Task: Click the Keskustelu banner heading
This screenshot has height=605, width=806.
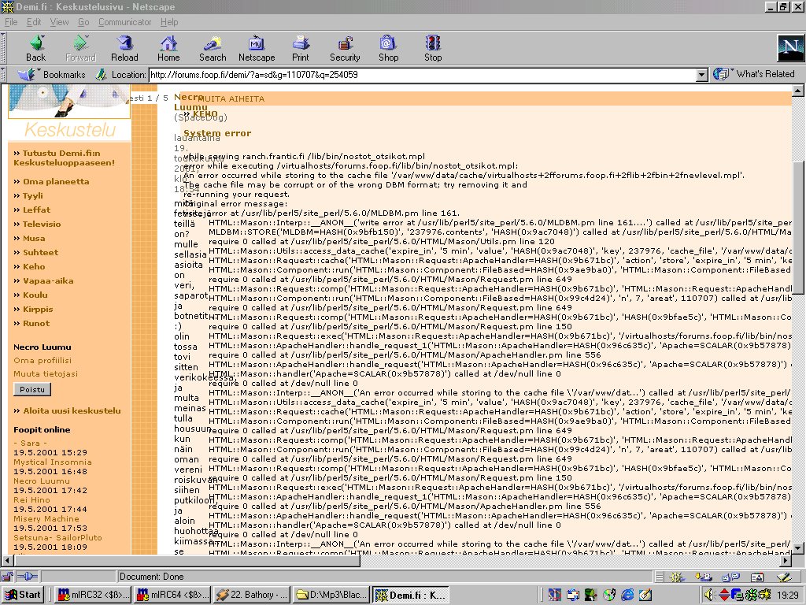Action: 70,130
